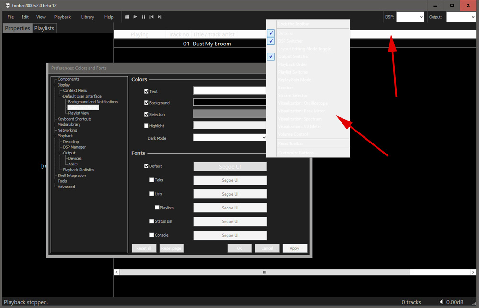This screenshot has width=479, height=308.
Task: Enable the Playlists font checkbox
Action: point(157,208)
